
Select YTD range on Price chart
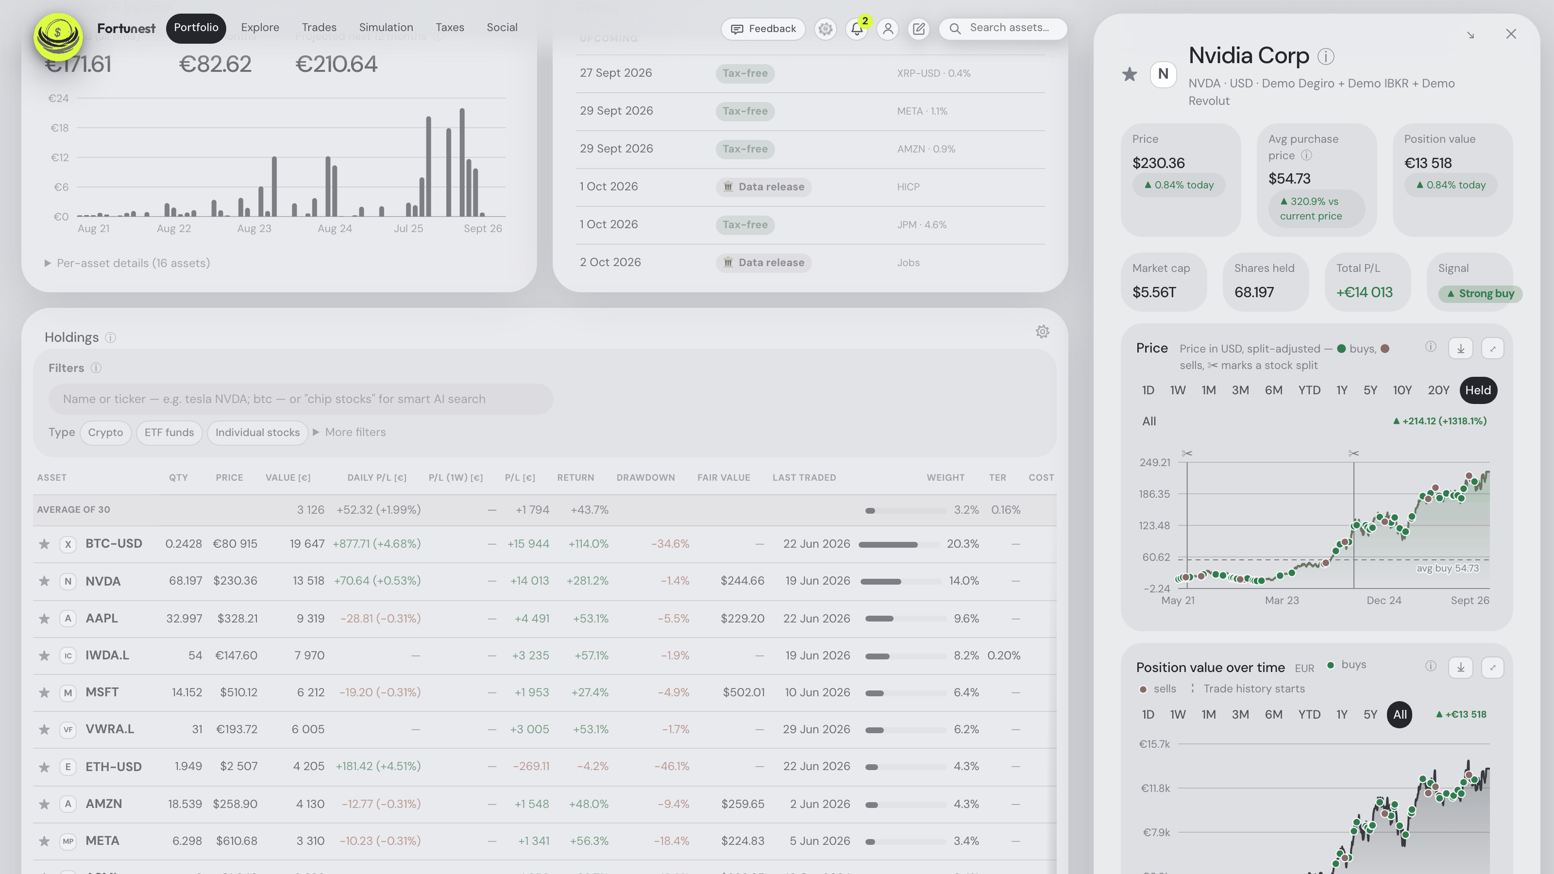[x=1309, y=390]
